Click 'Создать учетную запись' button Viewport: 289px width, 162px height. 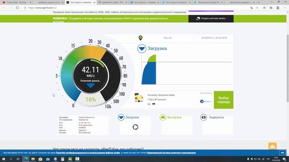(211, 18)
